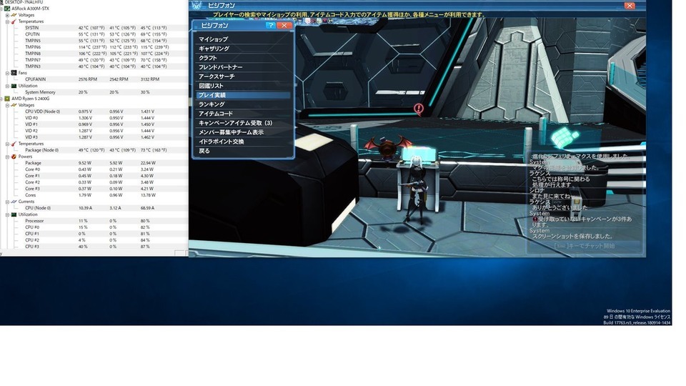The image size is (686, 386).
Task: Collapse the Temperatures node under ASRock A300M-STX
Action: (x=7, y=21)
